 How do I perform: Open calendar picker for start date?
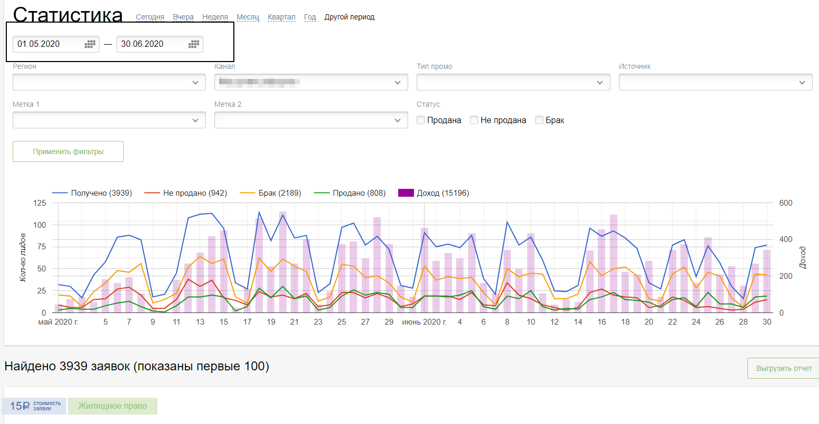[x=90, y=44]
